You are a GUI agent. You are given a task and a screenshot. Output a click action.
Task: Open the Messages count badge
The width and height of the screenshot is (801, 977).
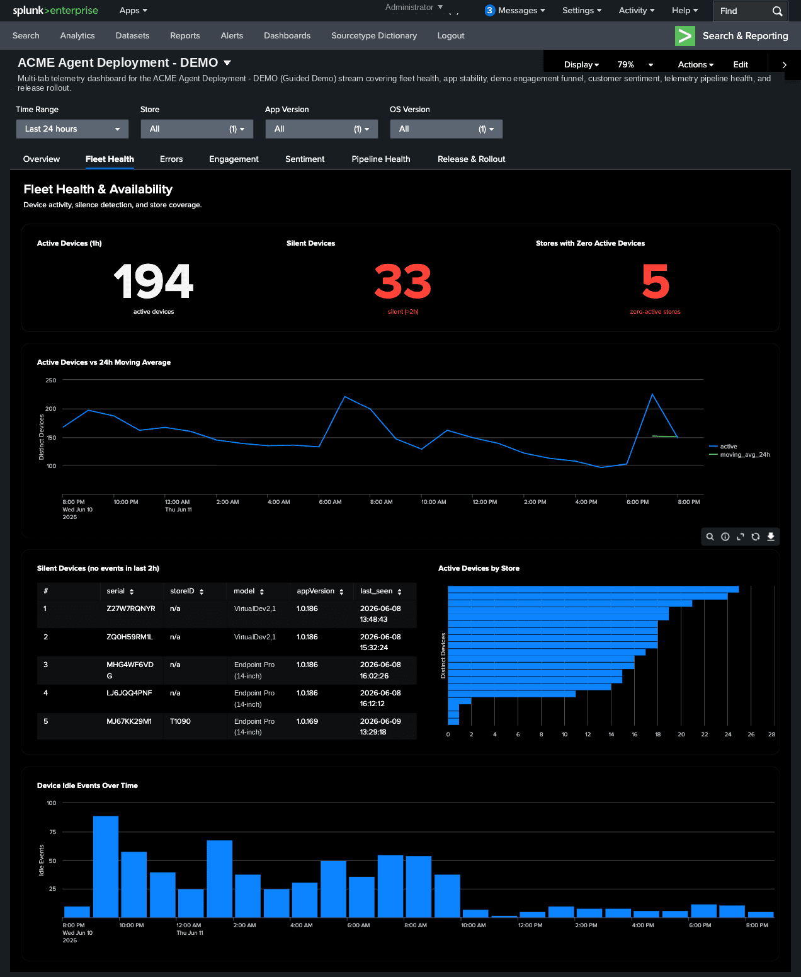coord(490,11)
